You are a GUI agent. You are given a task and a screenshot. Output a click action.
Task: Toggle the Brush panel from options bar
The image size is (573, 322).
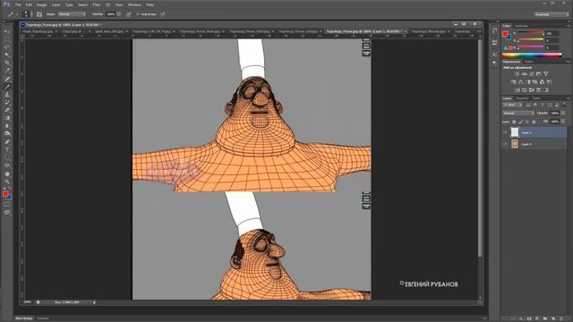click(39, 14)
